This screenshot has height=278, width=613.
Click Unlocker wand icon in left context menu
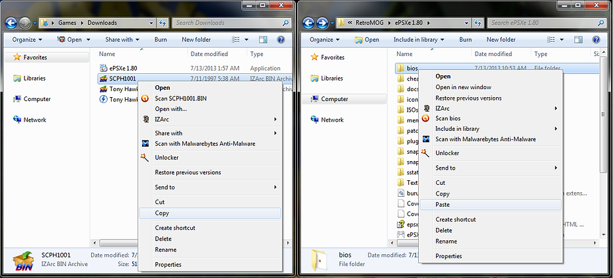click(x=145, y=158)
